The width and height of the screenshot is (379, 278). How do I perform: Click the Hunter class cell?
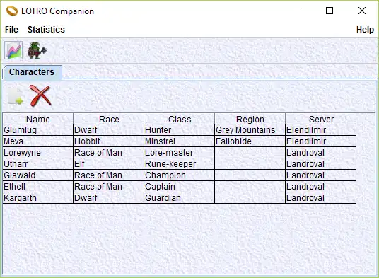coord(180,130)
